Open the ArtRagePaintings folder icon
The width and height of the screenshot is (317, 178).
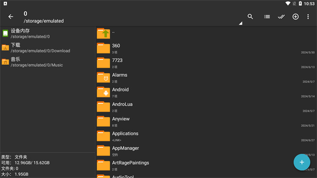[103, 165]
